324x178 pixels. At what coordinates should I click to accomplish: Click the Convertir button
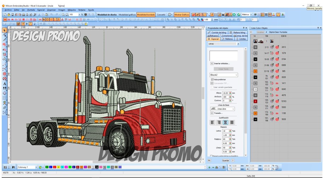click(x=161, y=15)
